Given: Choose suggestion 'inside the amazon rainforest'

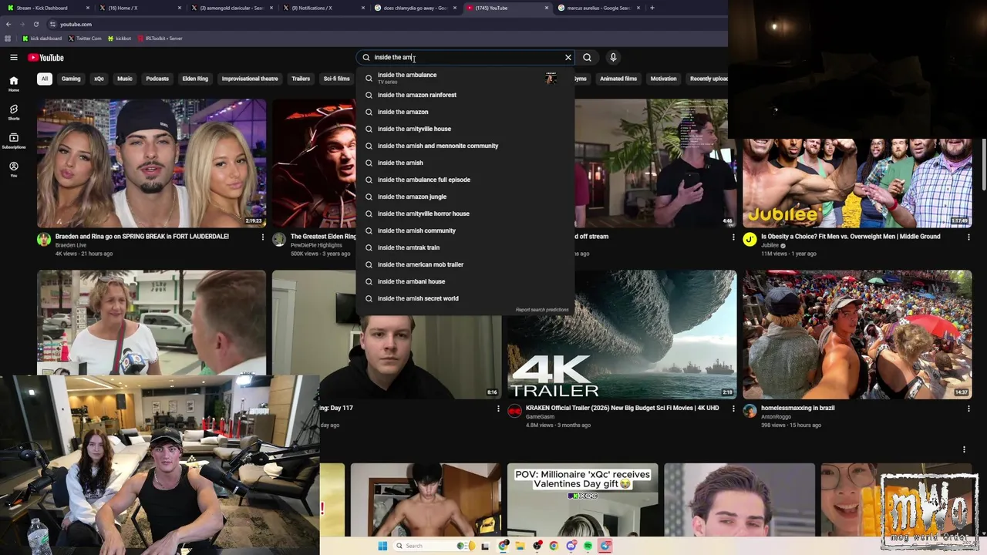Looking at the screenshot, I should [x=465, y=95].
